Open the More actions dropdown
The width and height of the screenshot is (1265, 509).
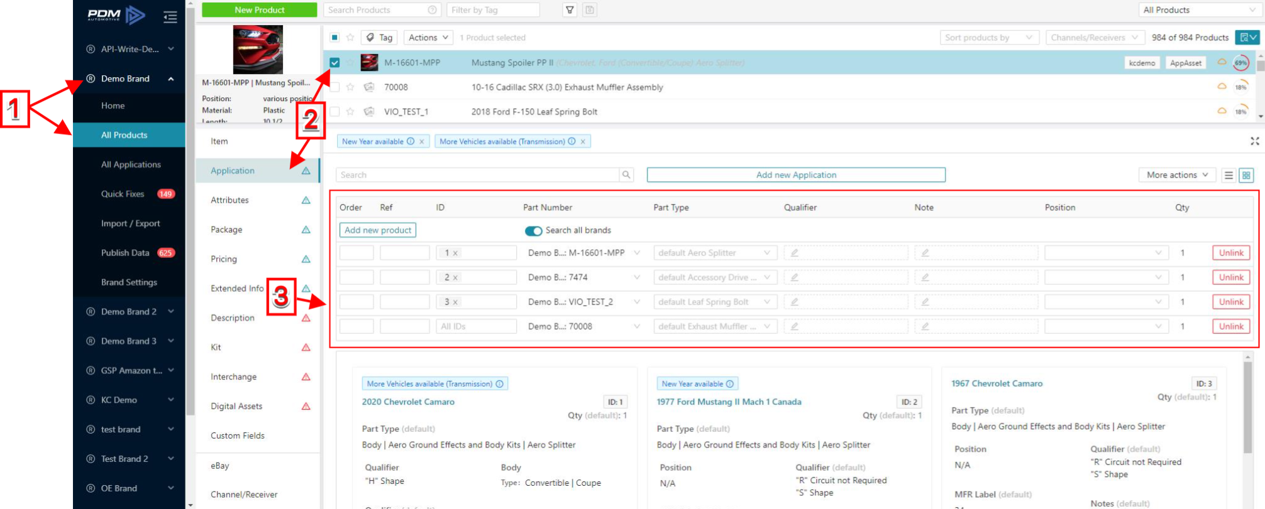pyautogui.click(x=1177, y=175)
